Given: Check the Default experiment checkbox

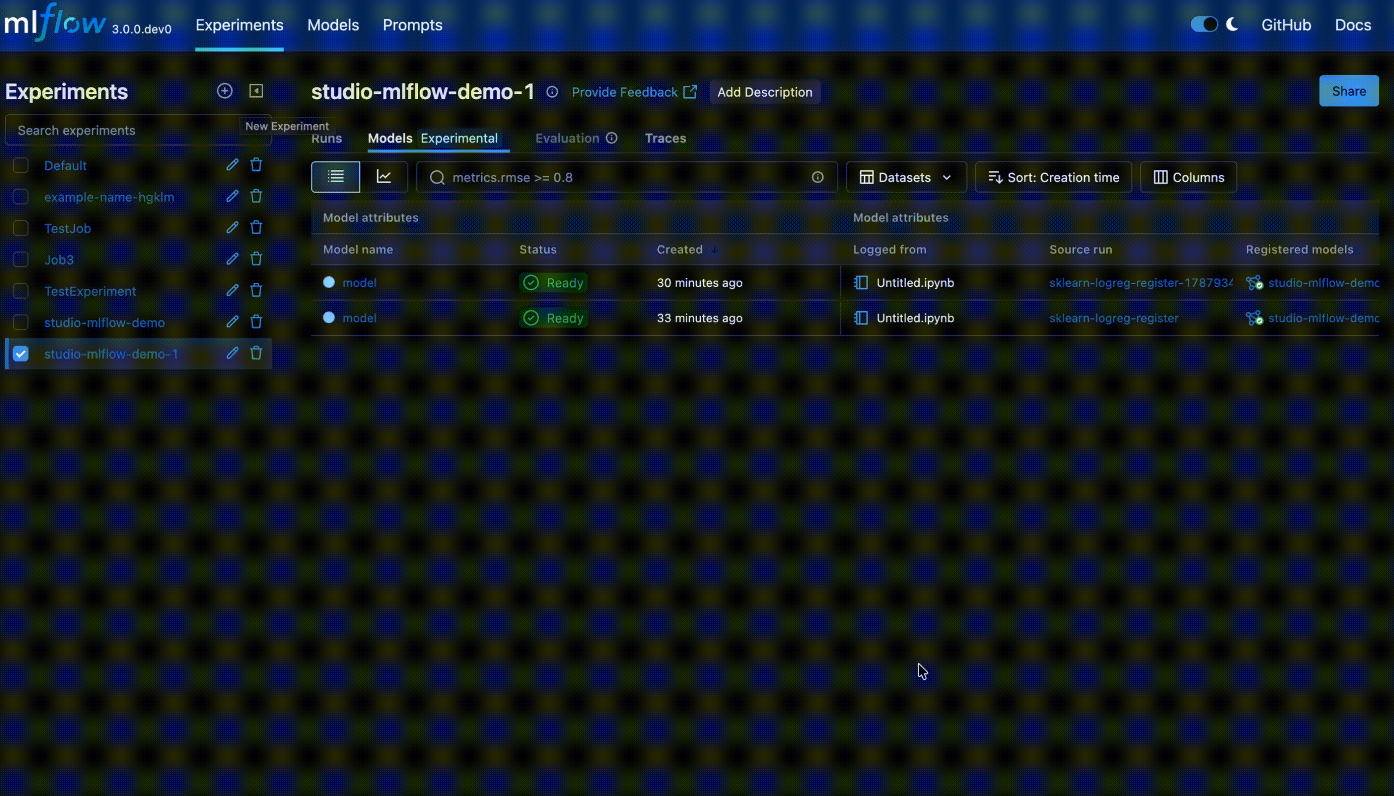Looking at the screenshot, I should [21, 165].
